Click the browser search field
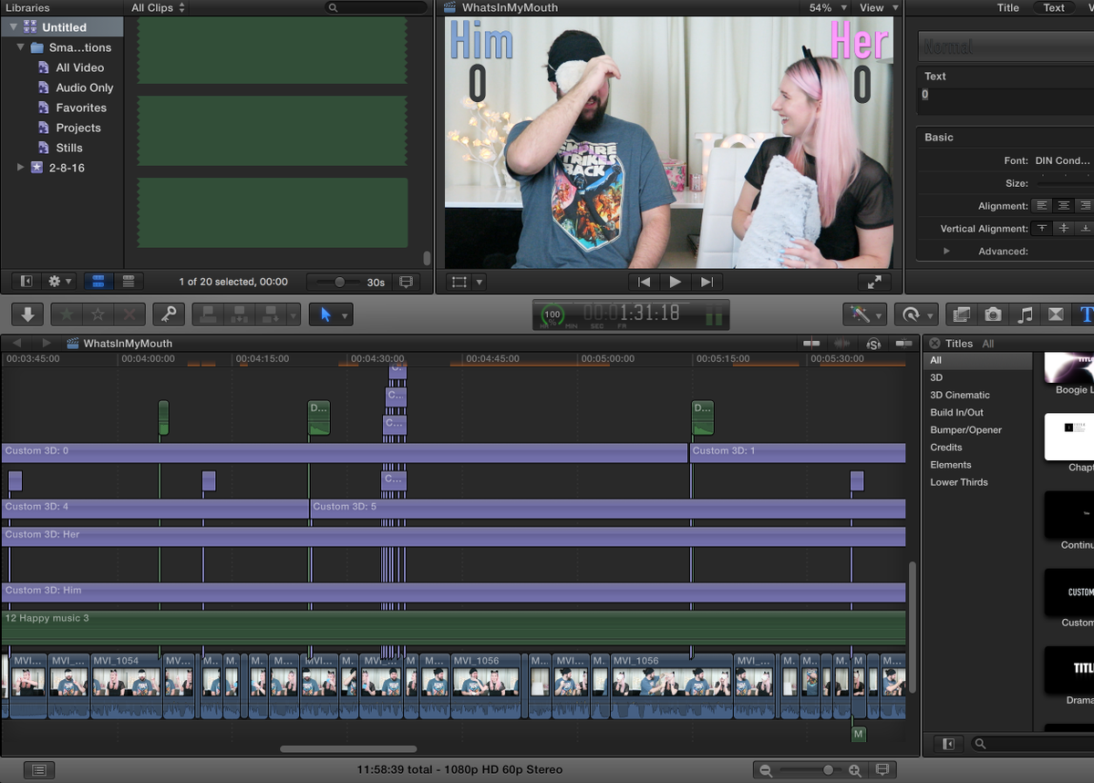Image resolution: width=1094 pixels, height=783 pixels. (377, 7)
